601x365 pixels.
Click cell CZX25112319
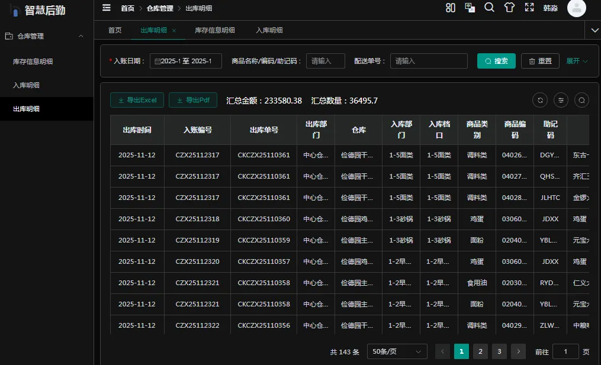click(x=197, y=240)
